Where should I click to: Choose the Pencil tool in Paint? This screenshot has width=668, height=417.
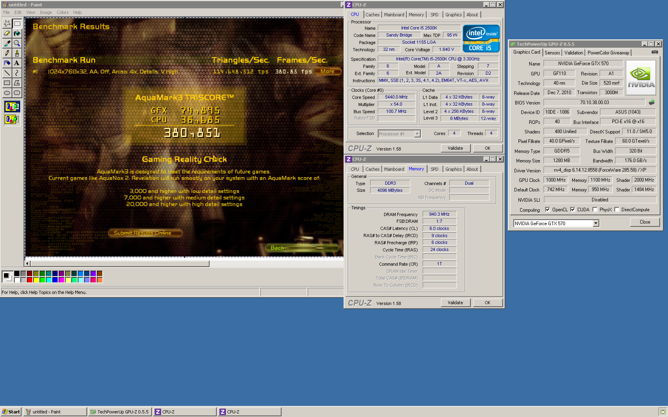(7, 53)
